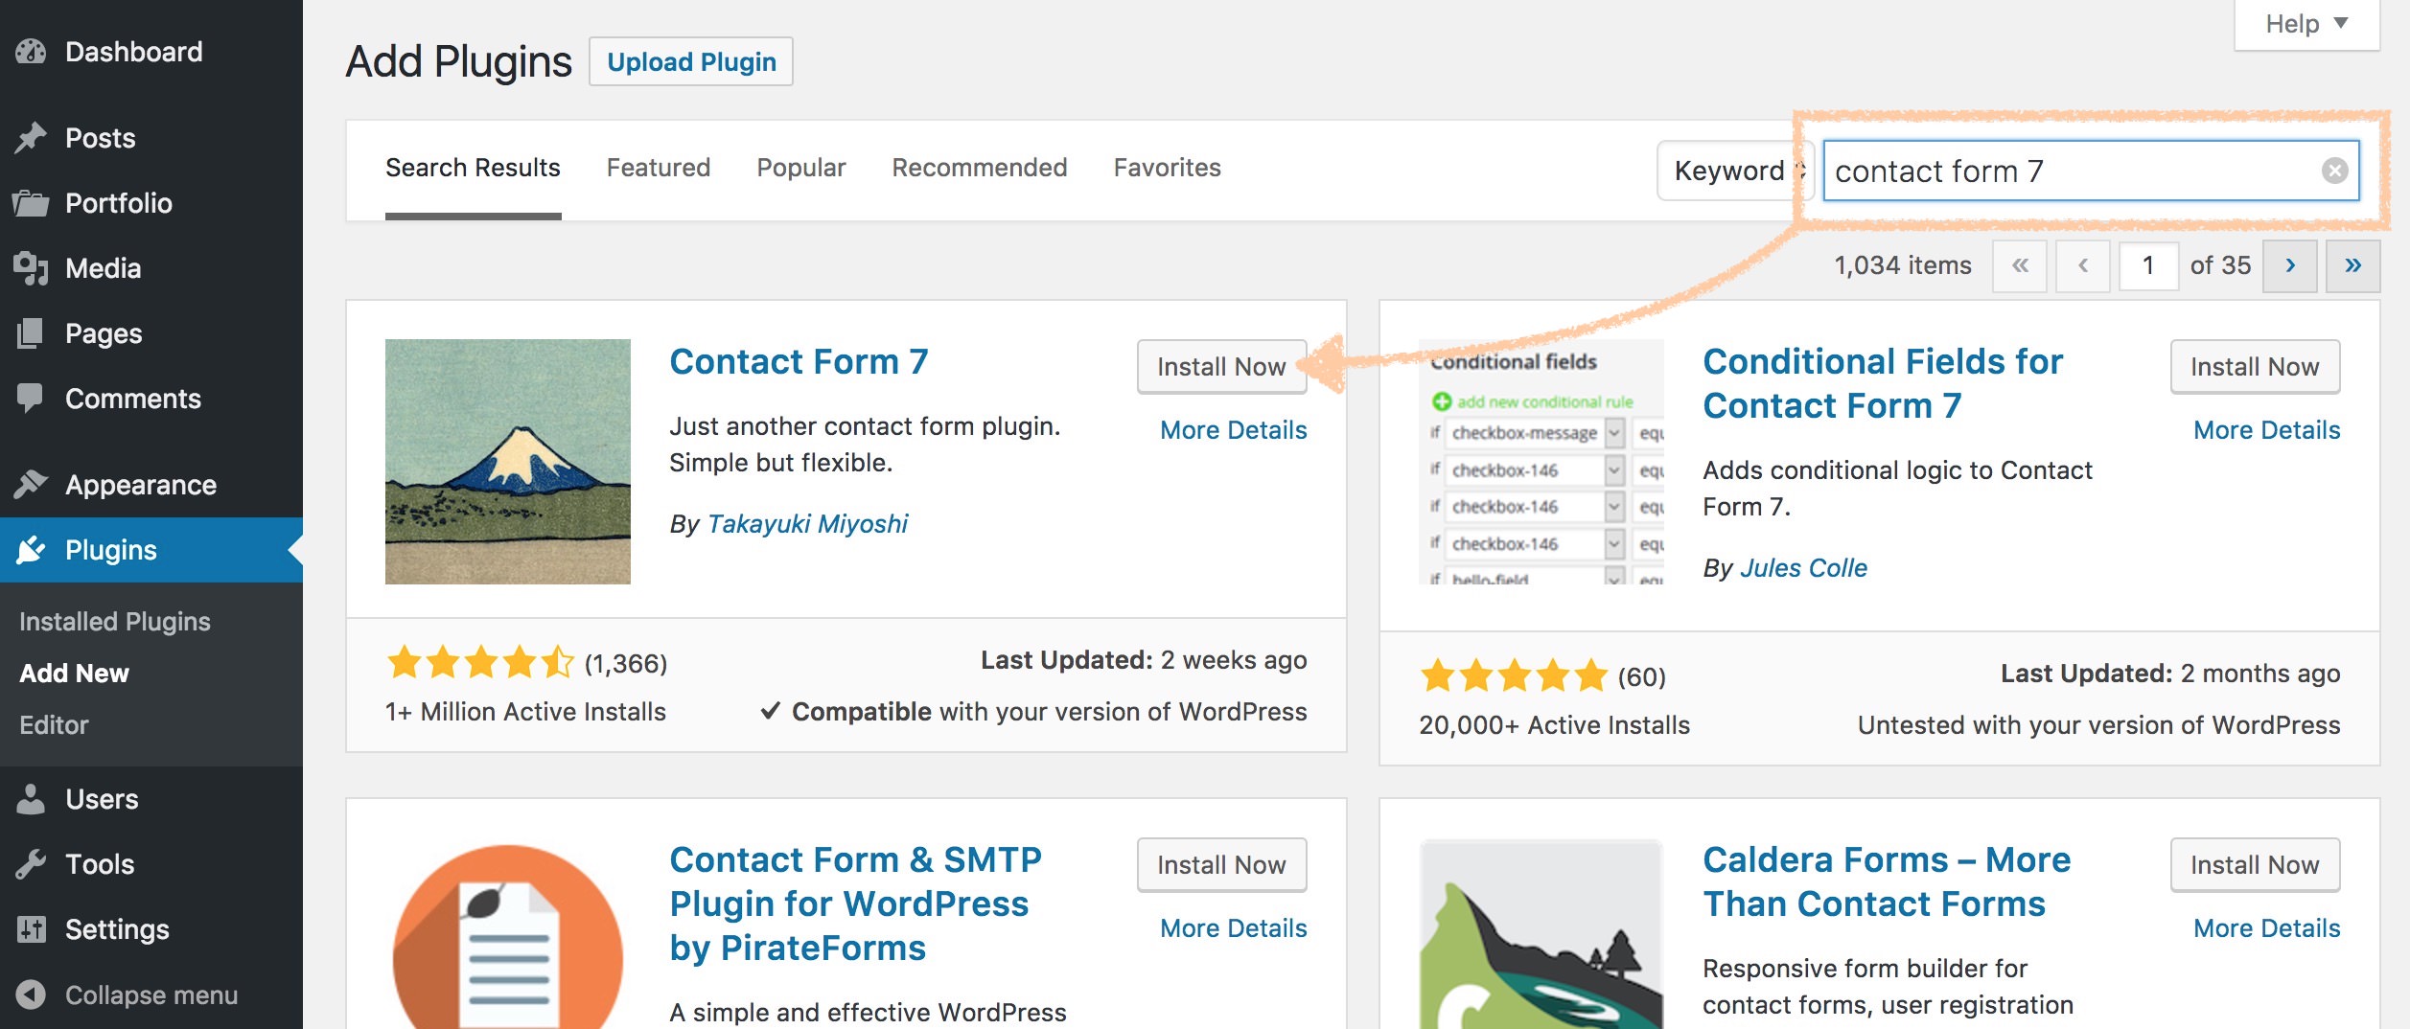Install the Caldera Forms plugin
The height and width of the screenshot is (1029, 2410).
(x=2255, y=865)
